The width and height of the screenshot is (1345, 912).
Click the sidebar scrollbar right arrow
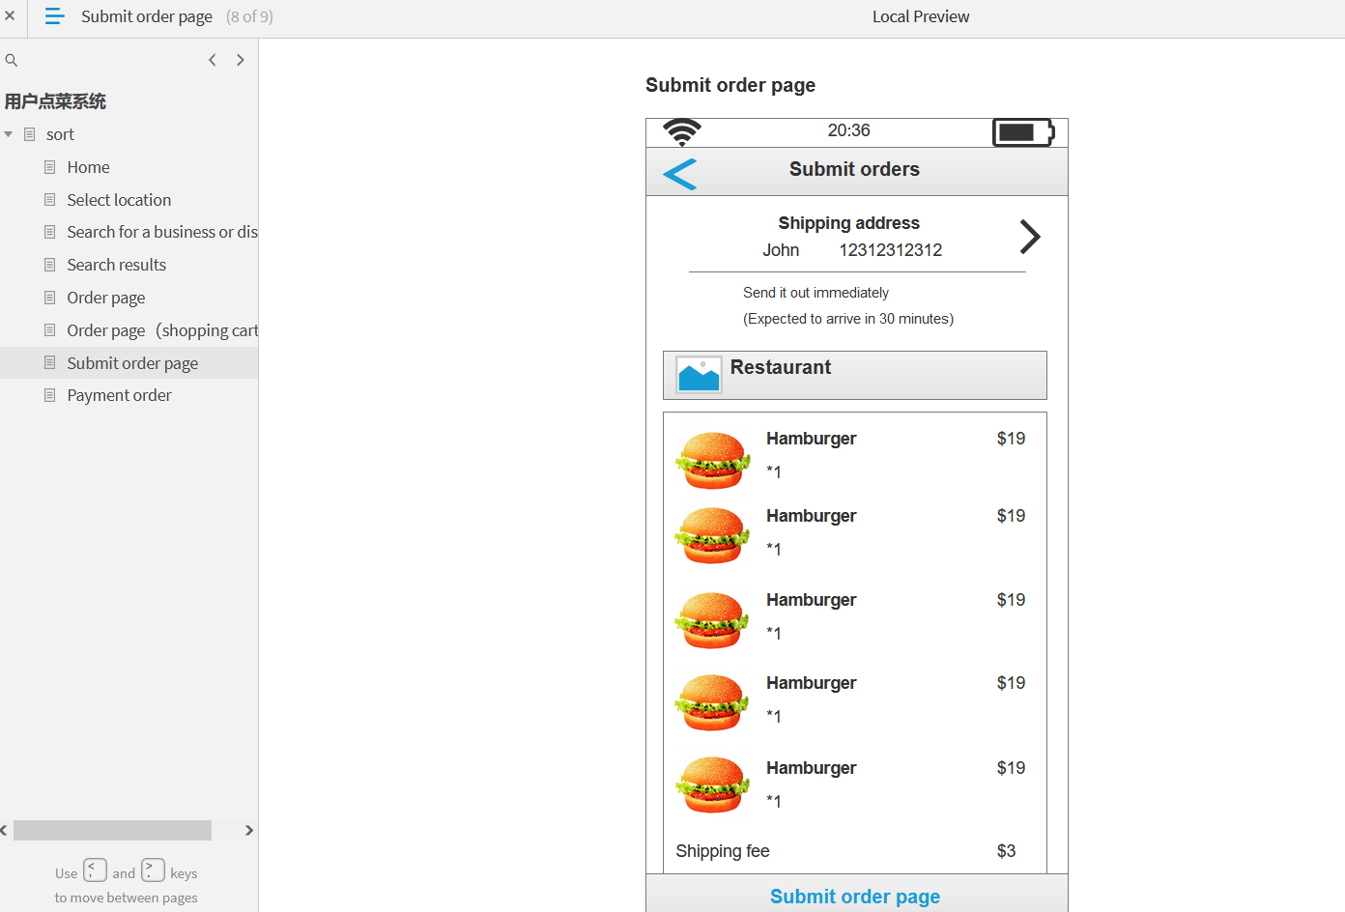249,831
